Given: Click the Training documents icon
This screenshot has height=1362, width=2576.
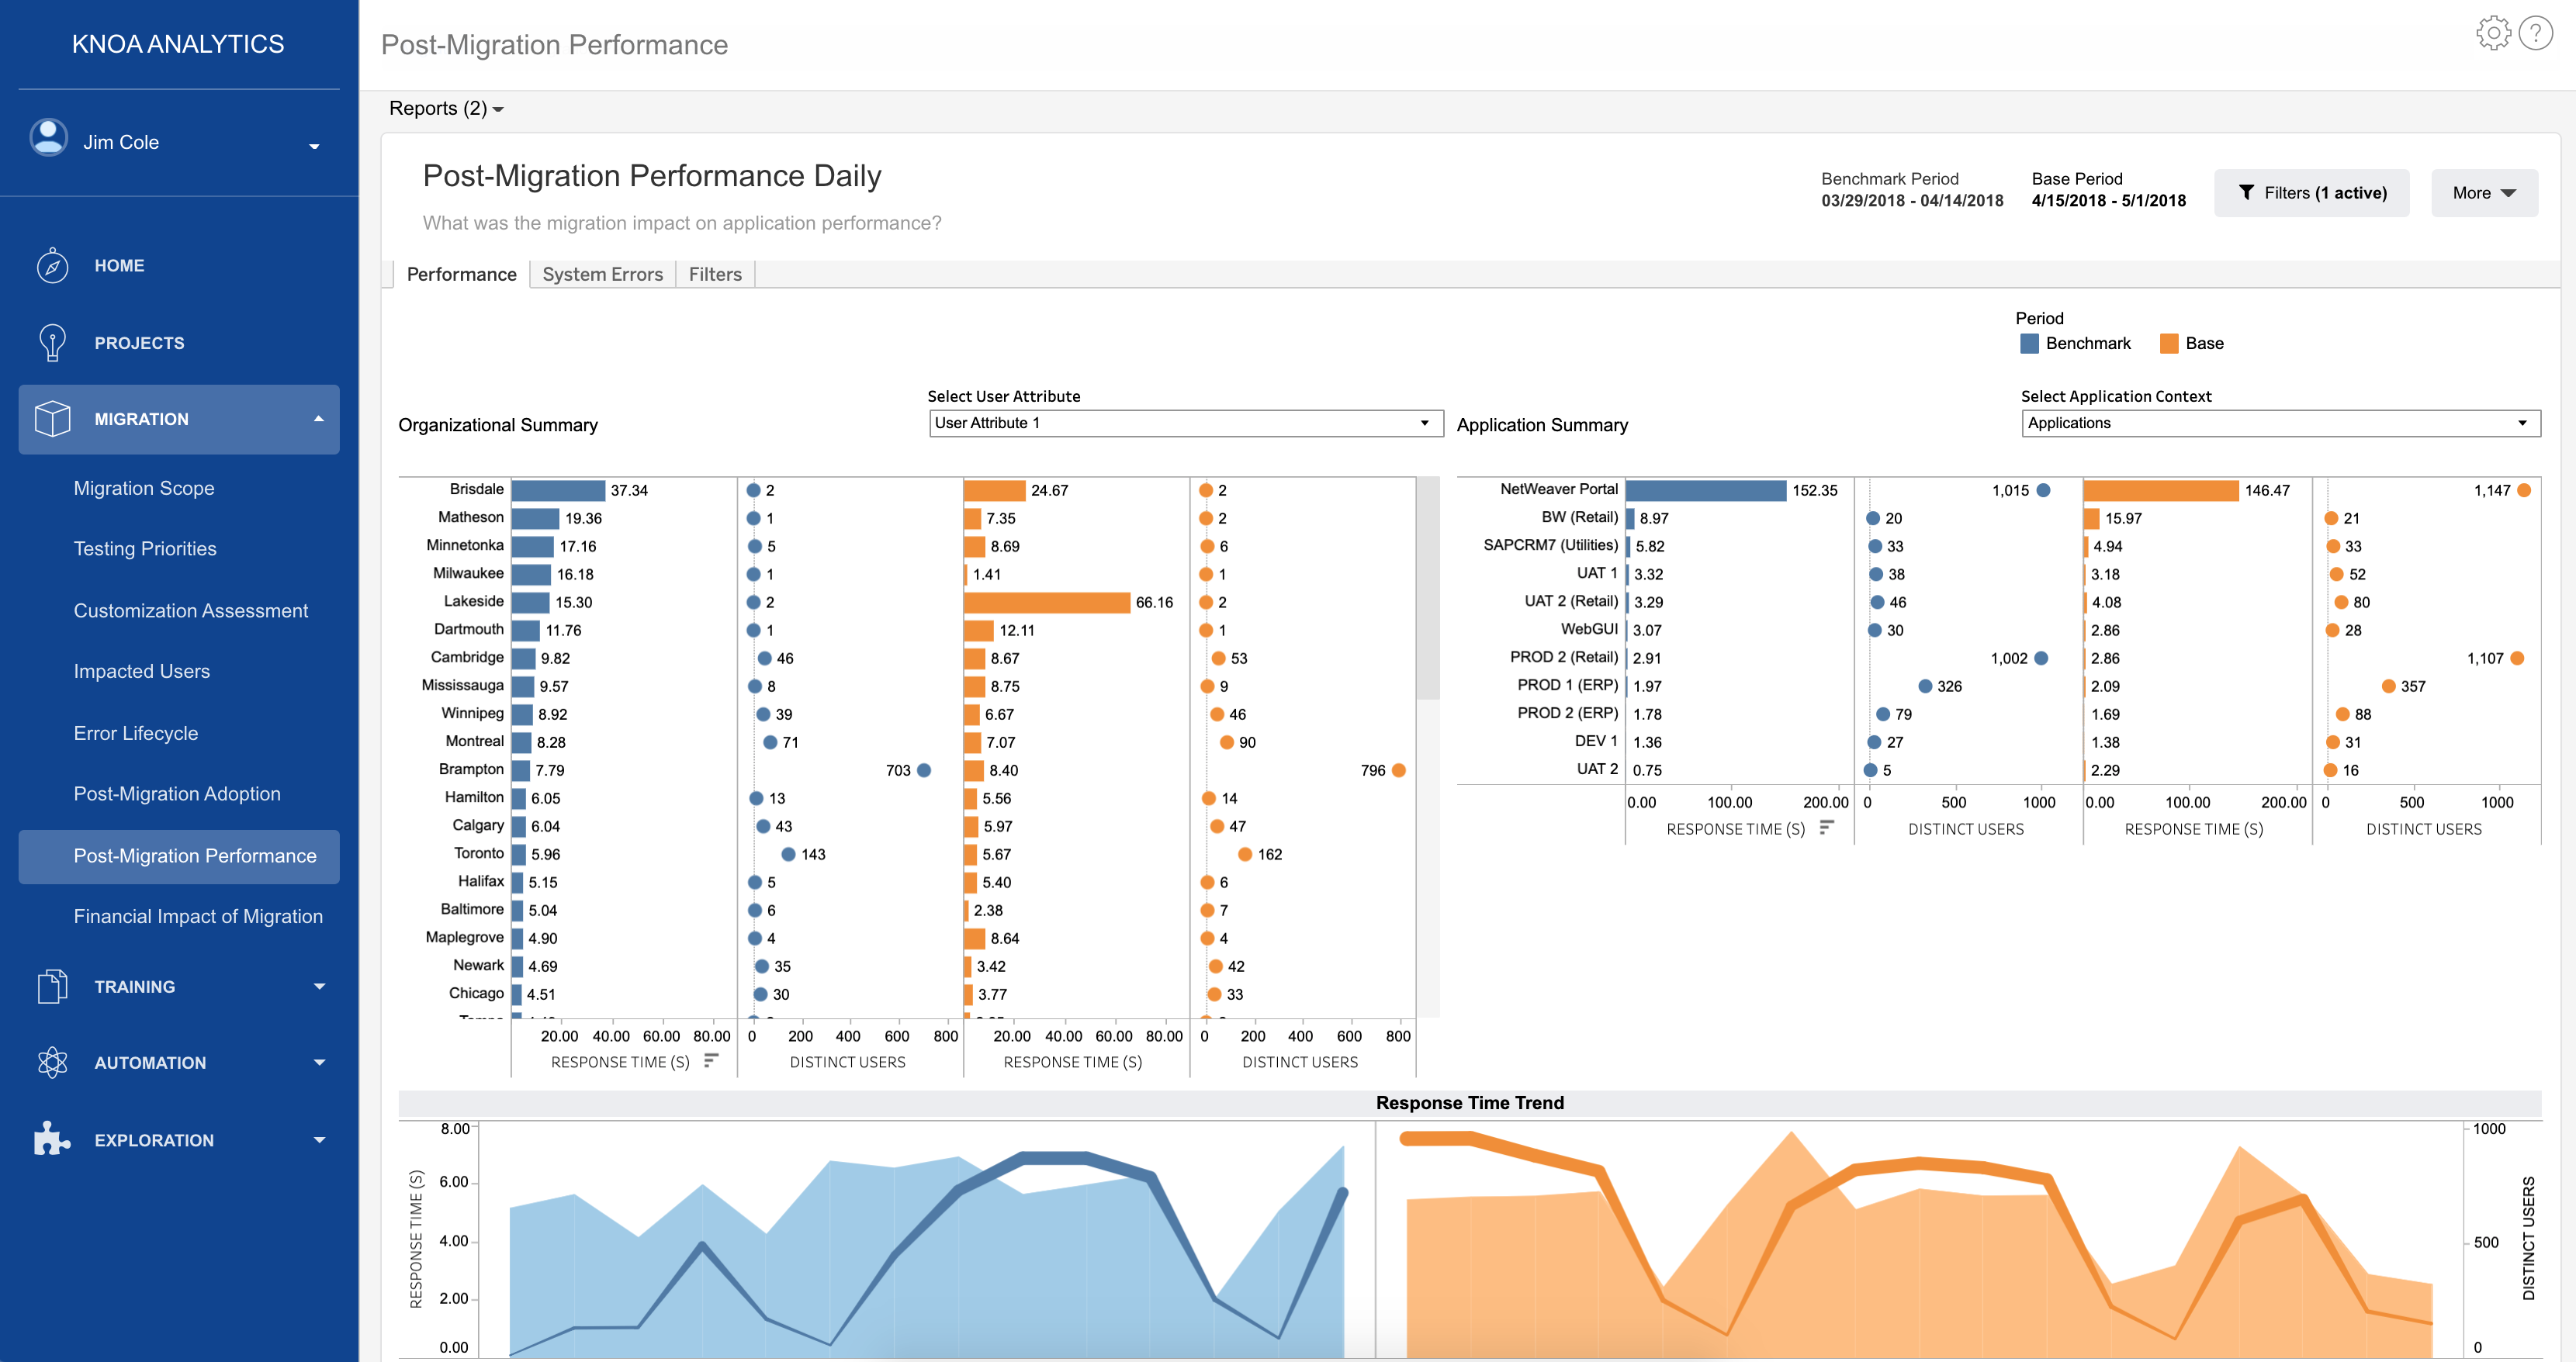Looking at the screenshot, I should coord(52,986).
